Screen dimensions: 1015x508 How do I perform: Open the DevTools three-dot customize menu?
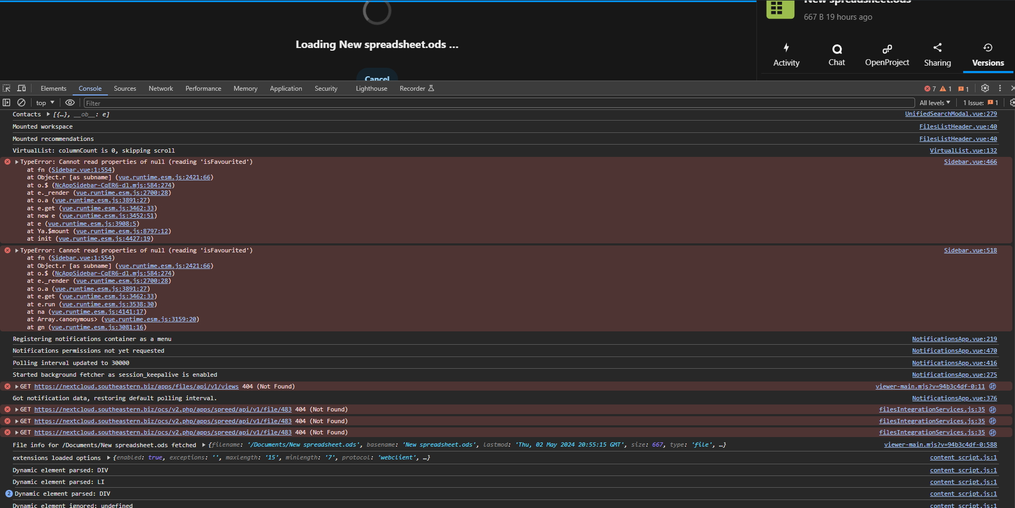pos(1000,88)
